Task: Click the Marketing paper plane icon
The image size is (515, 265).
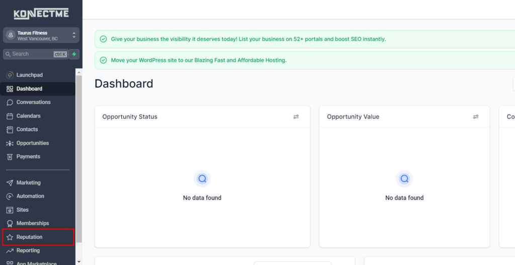Action: click(x=10, y=183)
